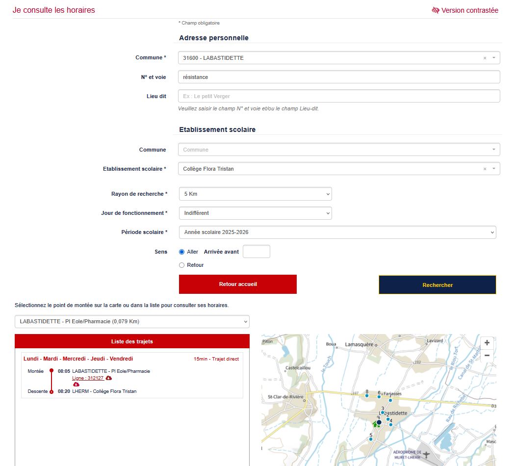Image resolution: width=514 pixels, height=466 pixels.
Task: Click the 08:05 departure time
Action: coord(64,371)
